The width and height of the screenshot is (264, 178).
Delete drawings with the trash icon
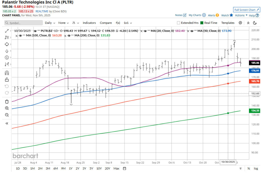(x=7, y=102)
